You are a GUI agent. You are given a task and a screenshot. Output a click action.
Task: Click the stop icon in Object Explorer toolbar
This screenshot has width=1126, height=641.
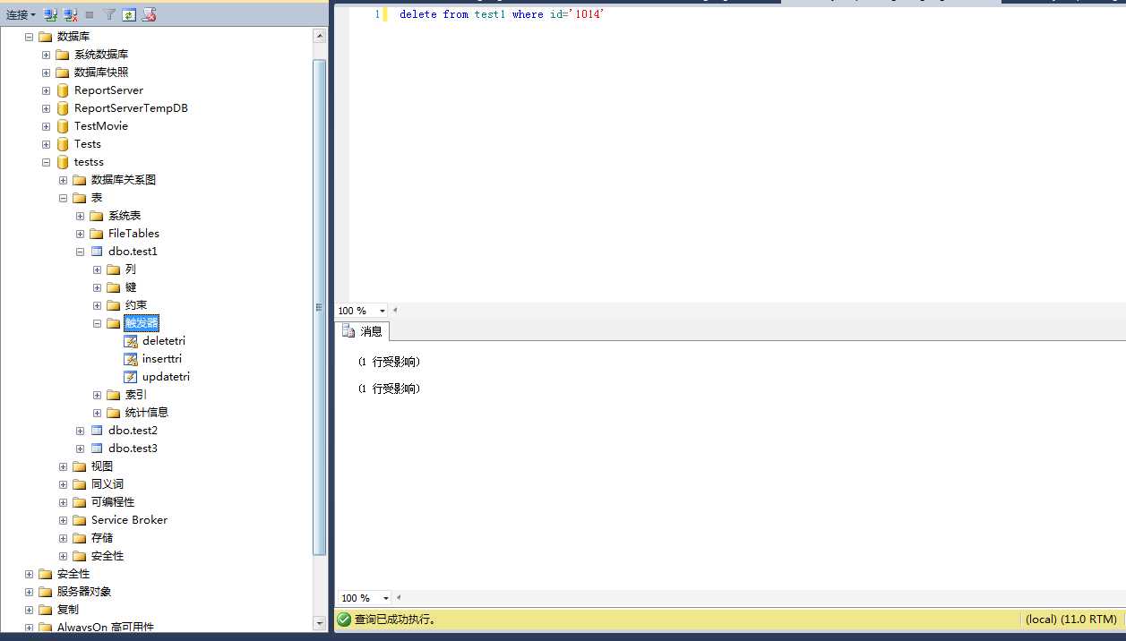point(90,15)
